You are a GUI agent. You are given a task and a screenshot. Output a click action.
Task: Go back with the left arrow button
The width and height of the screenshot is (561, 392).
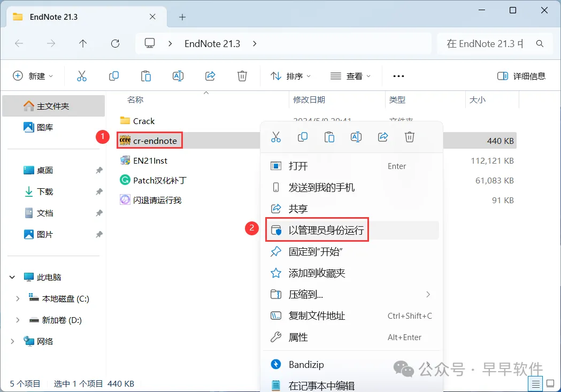pos(19,44)
